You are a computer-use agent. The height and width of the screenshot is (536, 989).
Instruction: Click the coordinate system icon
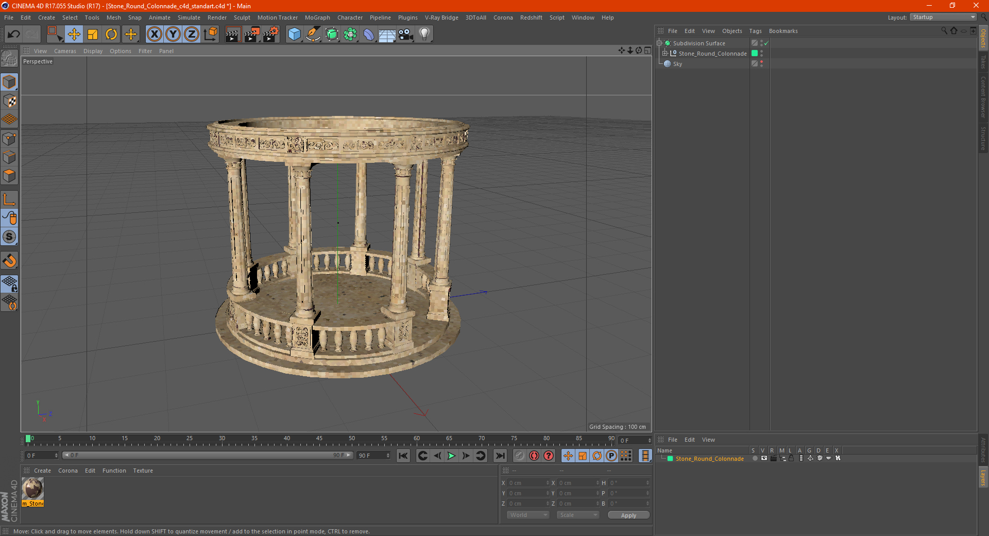coord(211,35)
